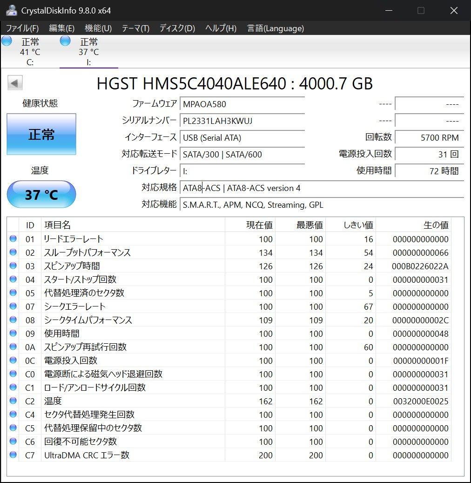
Task: Click status orb of row 0C 電源投入回数
Action: point(13,360)
